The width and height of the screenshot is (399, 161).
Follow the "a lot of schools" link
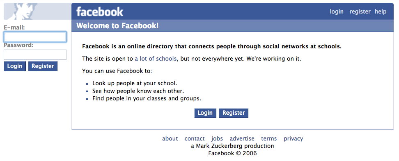pyautogui.click(x=156, y=59)
